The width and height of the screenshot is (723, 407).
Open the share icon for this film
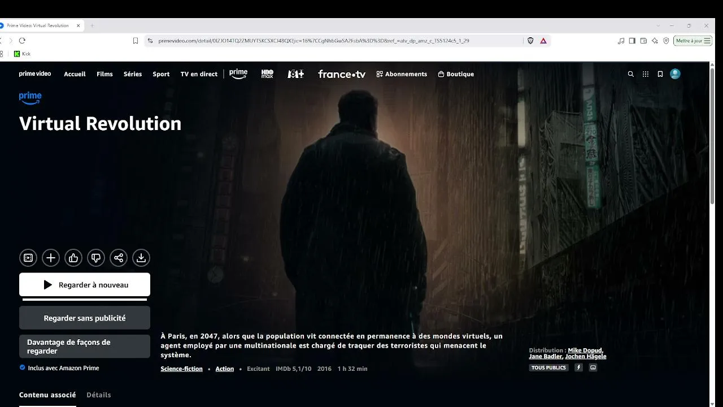(x=119, y=258)
